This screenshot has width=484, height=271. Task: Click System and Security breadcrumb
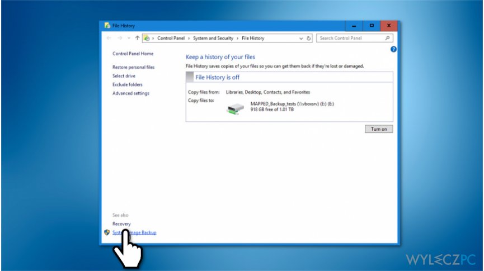coord(213,38)
